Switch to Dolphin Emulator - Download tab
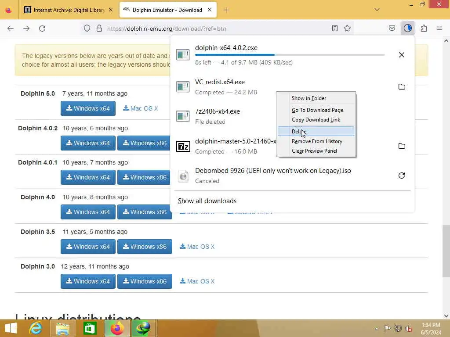The image size is (450, 337). pyautogui.click(x=167, y=10)
